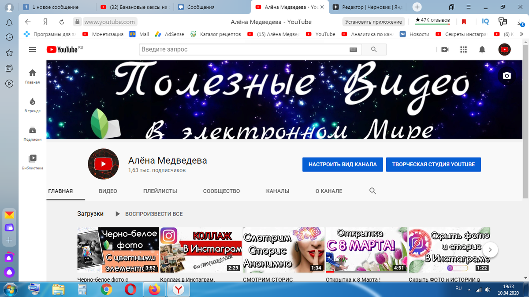Open Firefox from the Windows taskbar

154,290
